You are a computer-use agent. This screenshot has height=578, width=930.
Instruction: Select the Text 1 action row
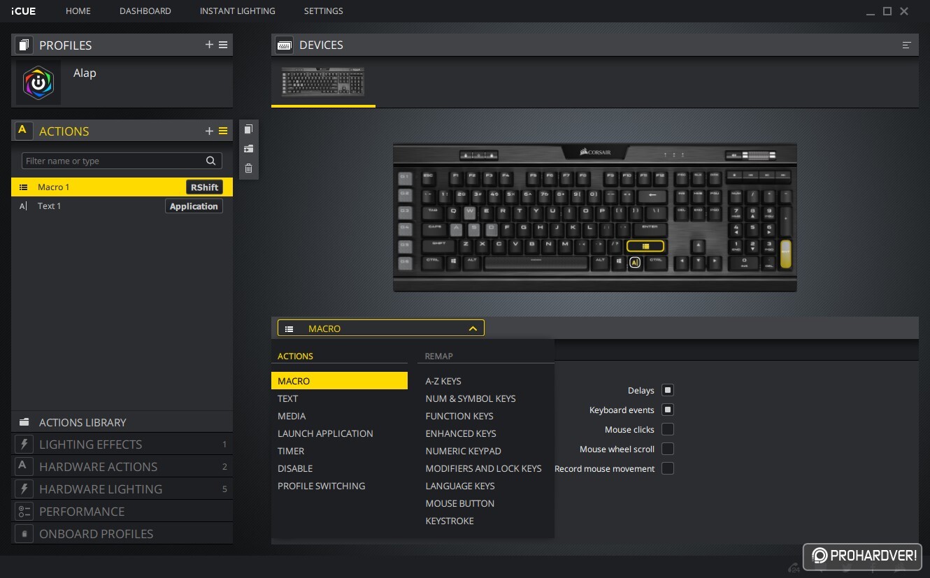pyautogui.click(x=122, y=206)
